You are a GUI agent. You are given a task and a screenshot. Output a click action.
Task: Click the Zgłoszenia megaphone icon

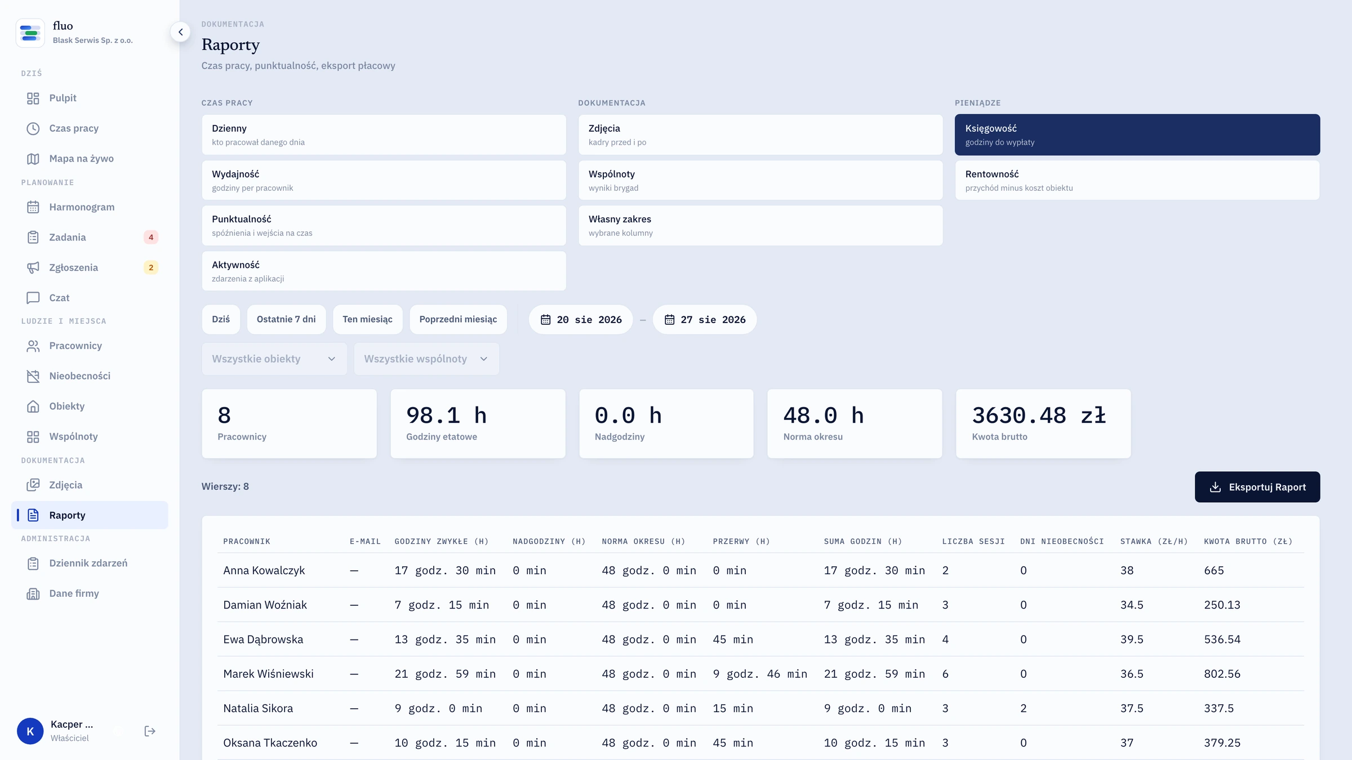[33, 269]
